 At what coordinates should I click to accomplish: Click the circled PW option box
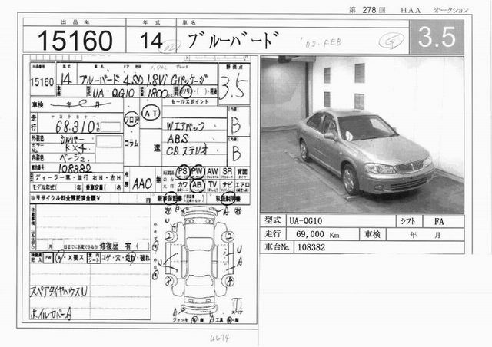pyautogui.click(x=198, y=172)
